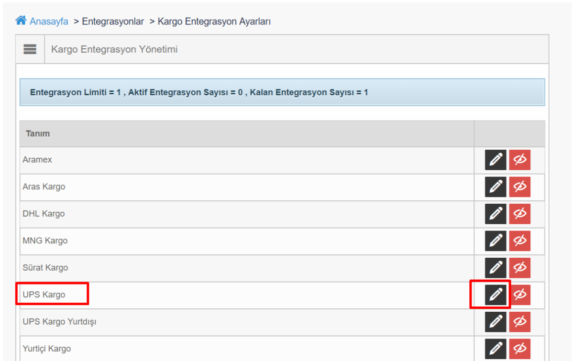Select the UPS Kargo Yurtdışı row name

pos(59,322)
